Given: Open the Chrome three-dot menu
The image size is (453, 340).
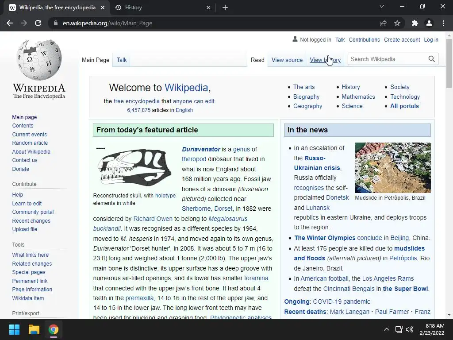Looking at the screenshot, I should pos(443,23).
